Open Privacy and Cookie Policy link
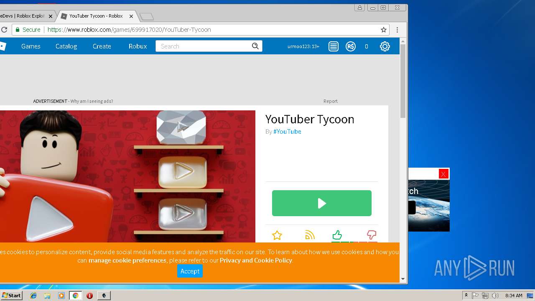This screenshot has height=301, width=535. tap(256, 260)
